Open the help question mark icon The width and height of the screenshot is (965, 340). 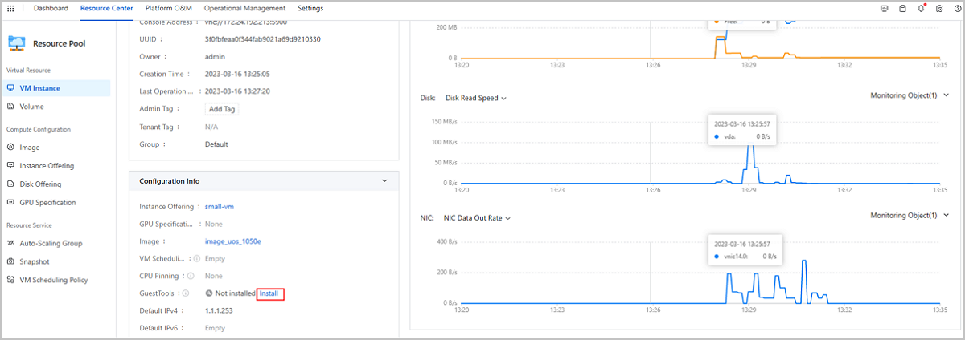(956, 8)
